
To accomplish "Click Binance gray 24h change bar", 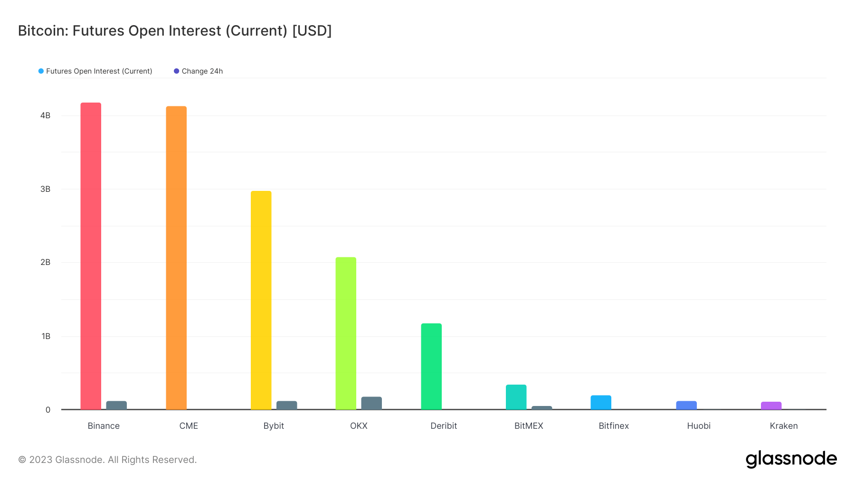I will point(116,406).
